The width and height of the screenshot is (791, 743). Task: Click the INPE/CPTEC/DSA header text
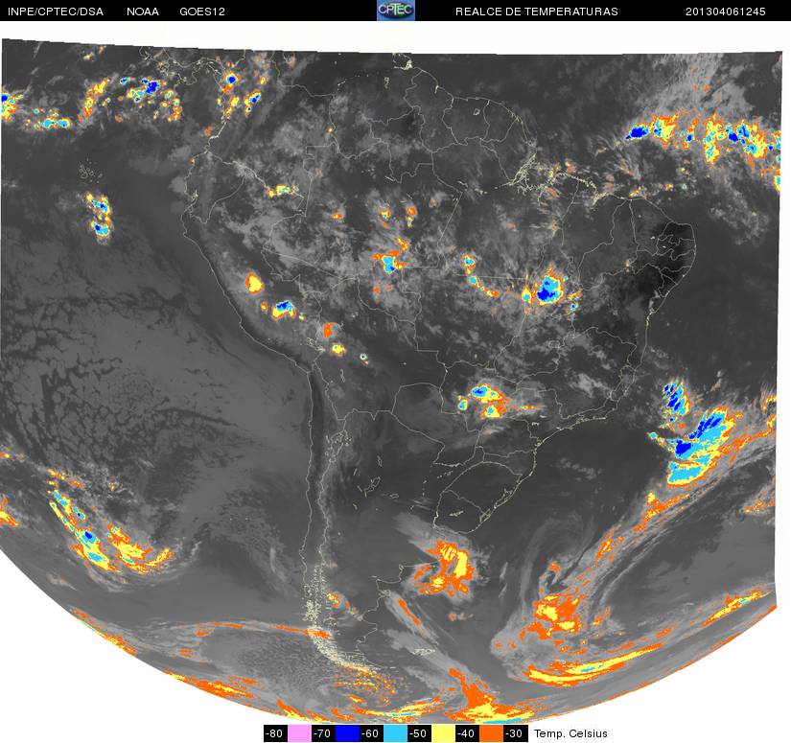click(x=56, y=12)
